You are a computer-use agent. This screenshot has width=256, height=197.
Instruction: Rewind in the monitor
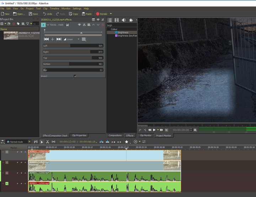tap(150, 130)
